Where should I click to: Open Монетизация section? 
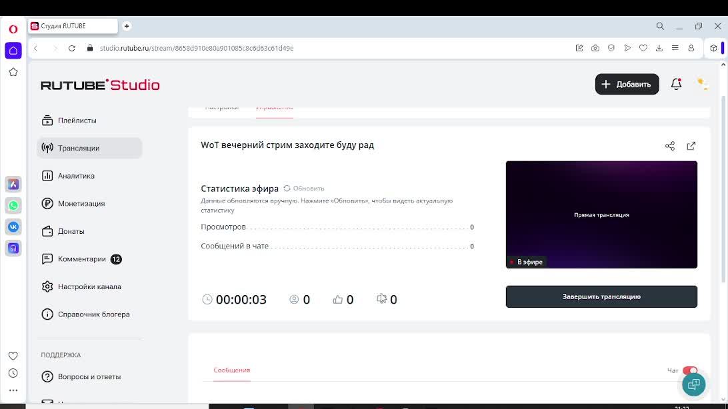[89, 204]
